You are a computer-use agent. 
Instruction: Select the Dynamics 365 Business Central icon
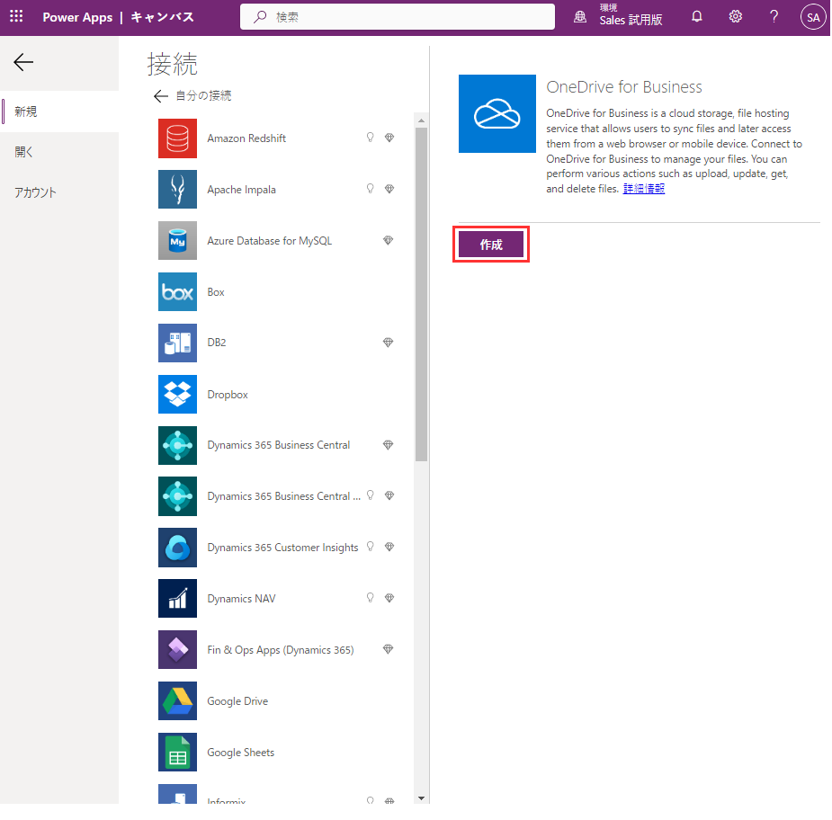pyautogui.click(x=177, y=446)
